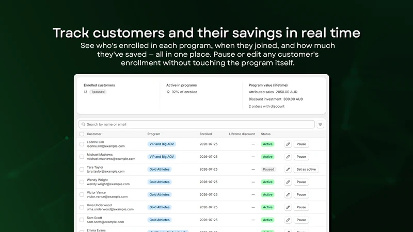Click '92% of enrolled' text

tap(184, 92)
